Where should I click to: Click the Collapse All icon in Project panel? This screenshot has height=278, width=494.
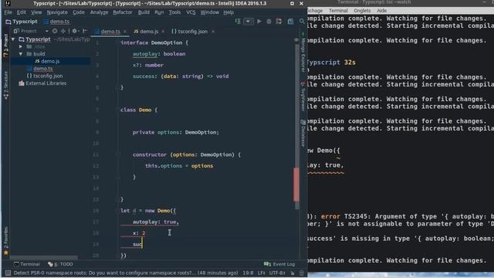(63, 31)
